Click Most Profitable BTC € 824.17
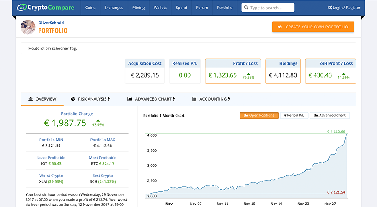 tap(103, 163)
